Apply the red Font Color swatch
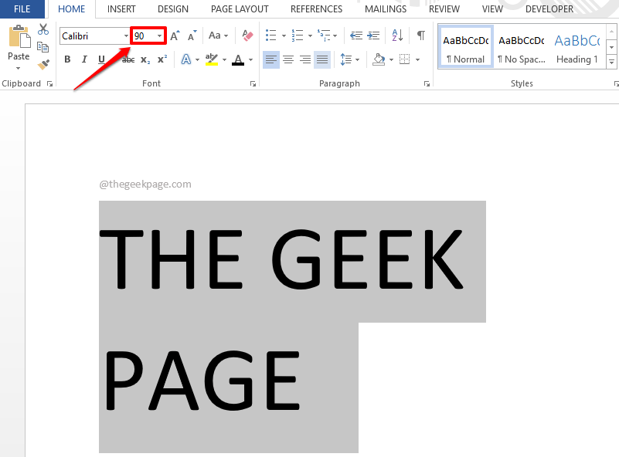 (238, 59)
